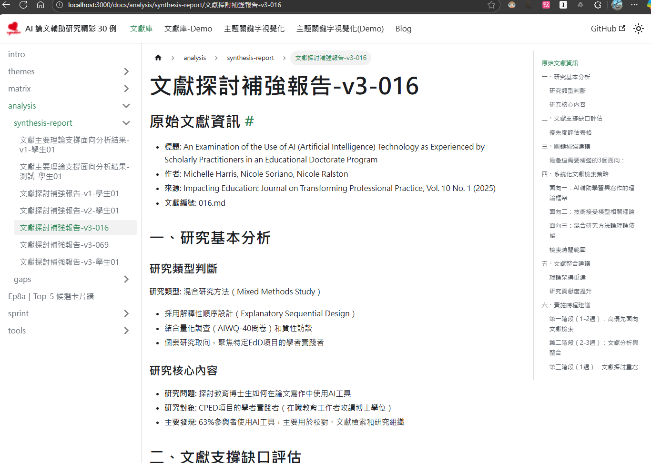The image size is (651, 463).
Task: Open the browser extensions puzzle icon
Action: tap(598, 5)
